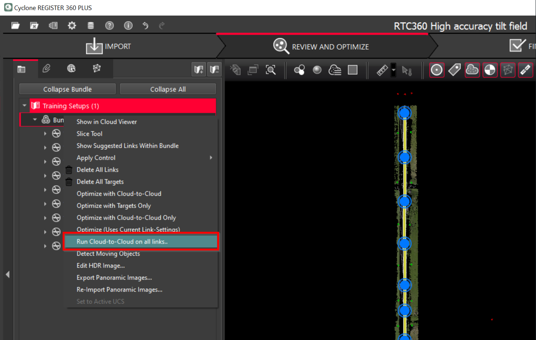Expand the Apply Control submenu
Image resolution: width=536 pixels, height=340 pixels.
pyautogui.click(x=211, y=158)
